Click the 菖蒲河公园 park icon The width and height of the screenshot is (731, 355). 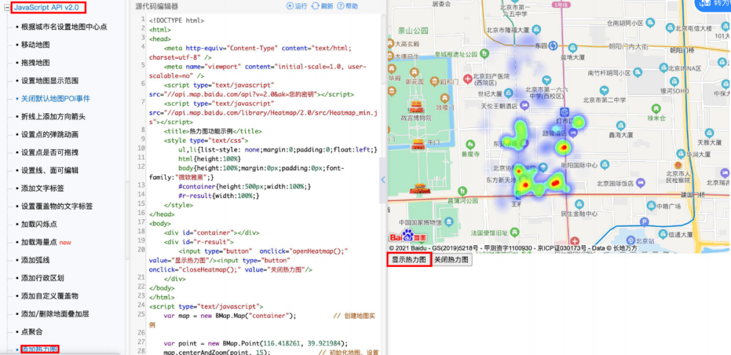(x=462, y=191)
